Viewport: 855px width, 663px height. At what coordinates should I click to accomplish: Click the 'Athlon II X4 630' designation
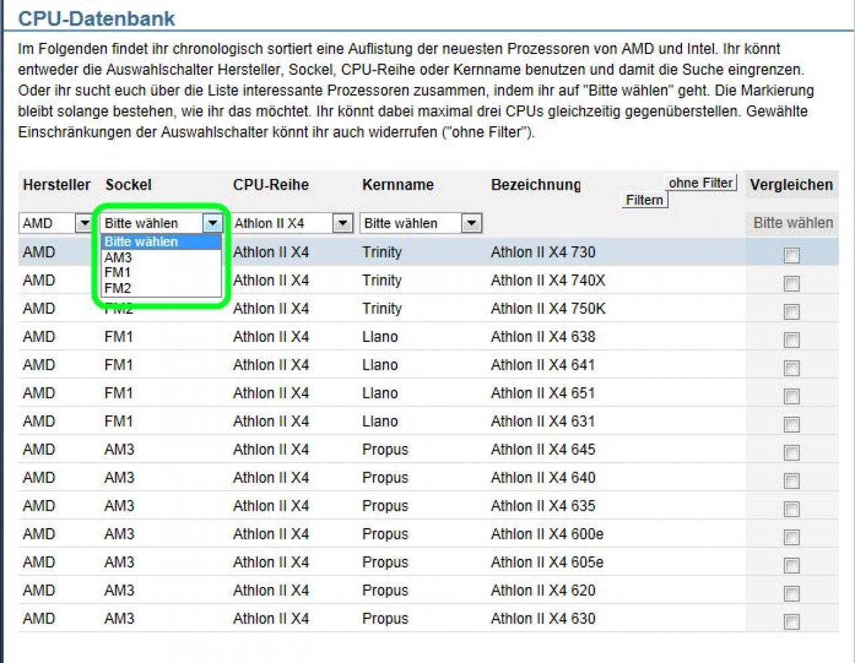pyautogui.click(x=543, y=618)
